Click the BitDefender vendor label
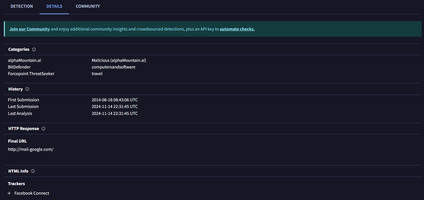Image resolution: width=424 pixels, height=200 pixels. click(x=19, y=67)
